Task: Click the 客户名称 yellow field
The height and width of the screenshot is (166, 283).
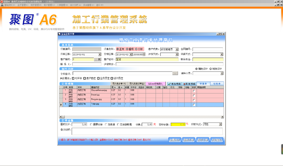Action: click(x=147, y=59)
